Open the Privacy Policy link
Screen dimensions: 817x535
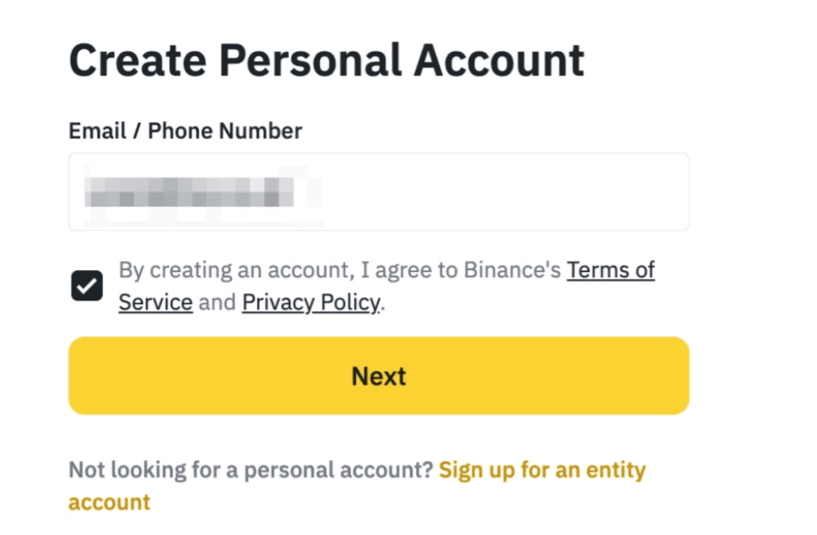311,303
